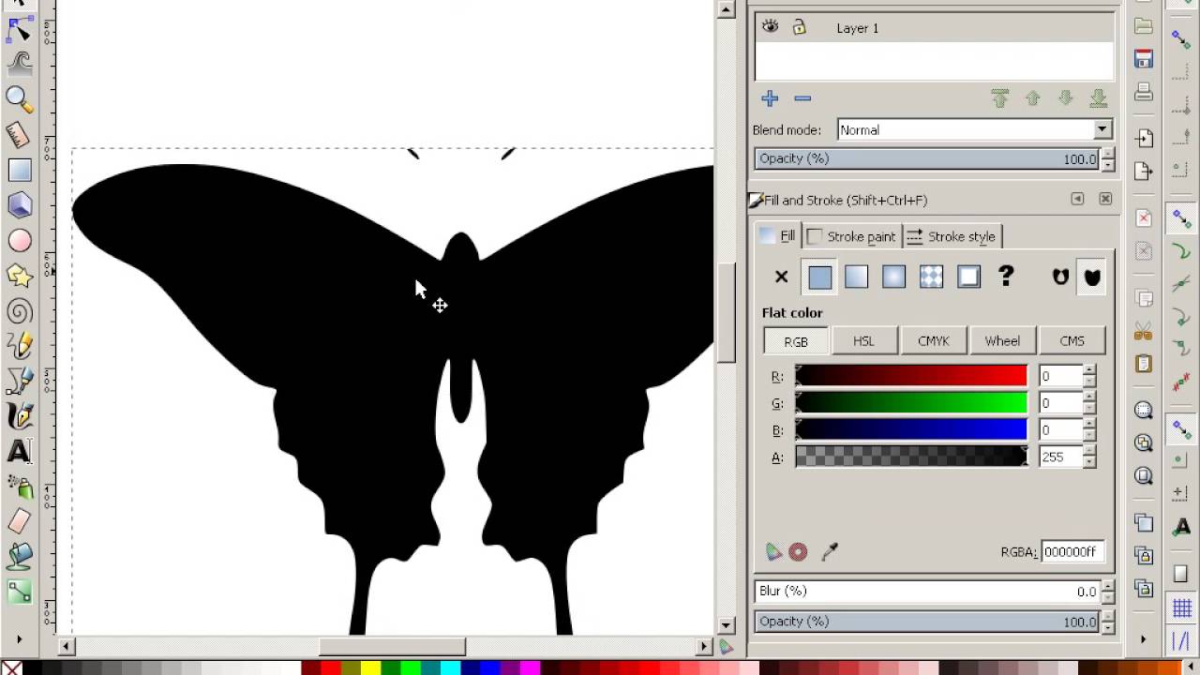Decrease Blur value stepper
Screen dimensions: 1200x675
(1108, 596)
